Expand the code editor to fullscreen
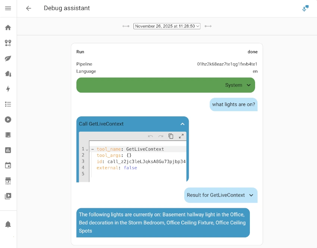This screenshot has height=248, width=317. (181, 136)
